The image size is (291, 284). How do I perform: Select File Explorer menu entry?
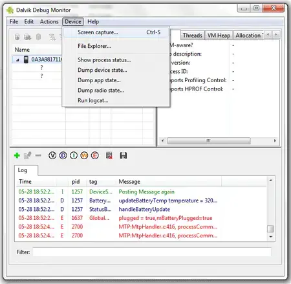click(x=116, y=46)
